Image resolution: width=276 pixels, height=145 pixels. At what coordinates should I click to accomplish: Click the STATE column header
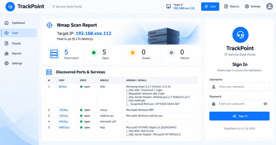pyautogui.click(x=83, y=80)
